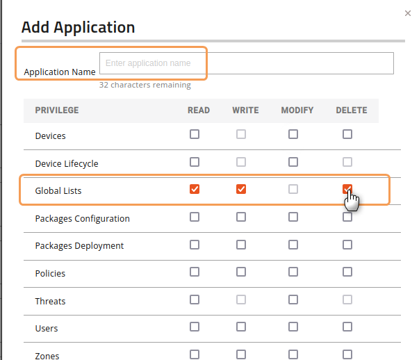Check Read for Device Lifecycle
The image size is (419, 360).
pyautogui.click(x=195, y=162)
